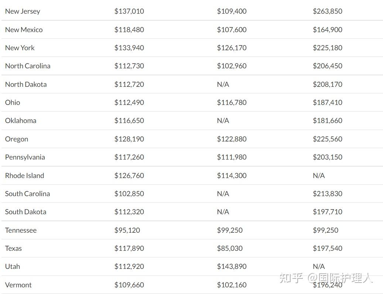This screenshot has width=383, height=294.
Task: Select the $95,120 value for Tennessee
Action: pos(127,230)
